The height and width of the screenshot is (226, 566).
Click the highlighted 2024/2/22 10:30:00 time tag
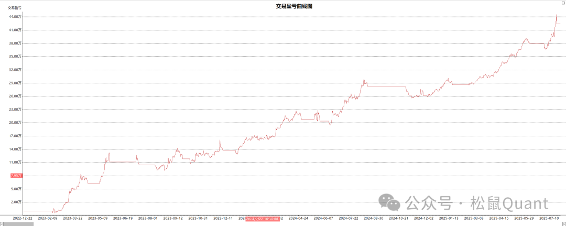click(263, 218)
